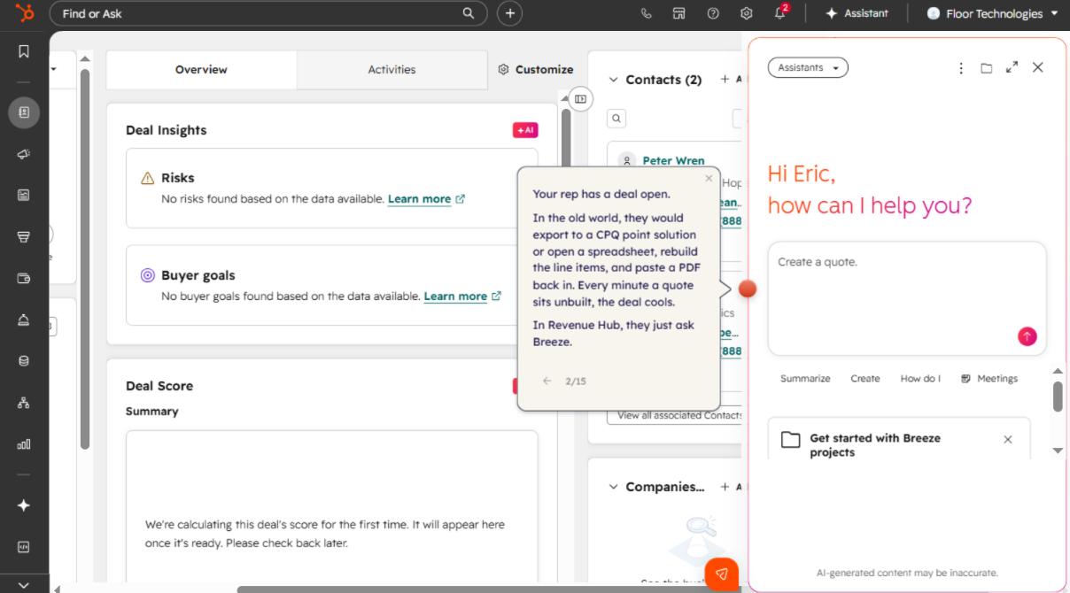Screen dimensions: 1070x593
Task: Expand the sidebar with the bottom chevron
Action: click(24, 584)
